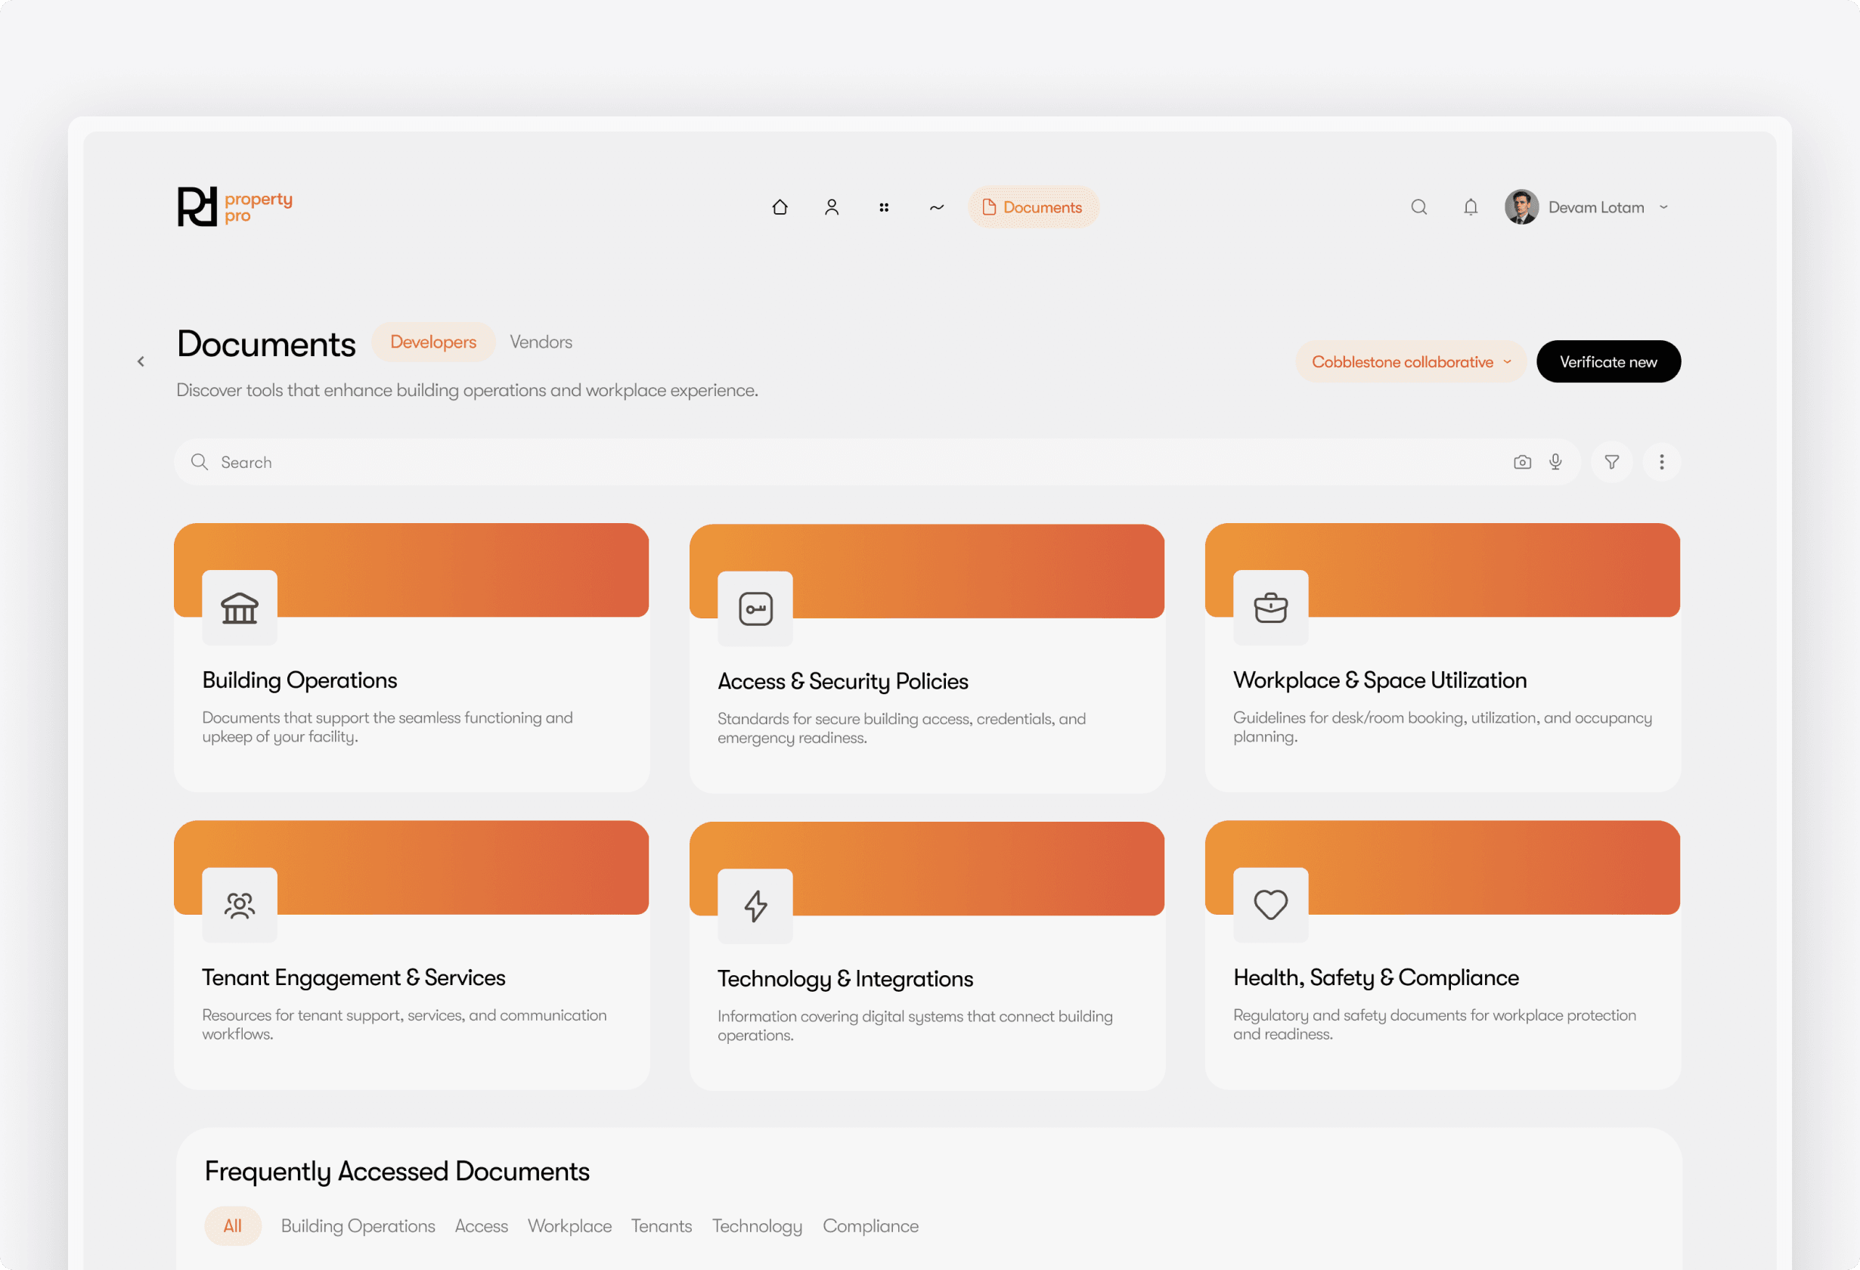Select the Documents nav tab
The width and height of the screenshot is (1860, 1270).
coord(1034,207)
